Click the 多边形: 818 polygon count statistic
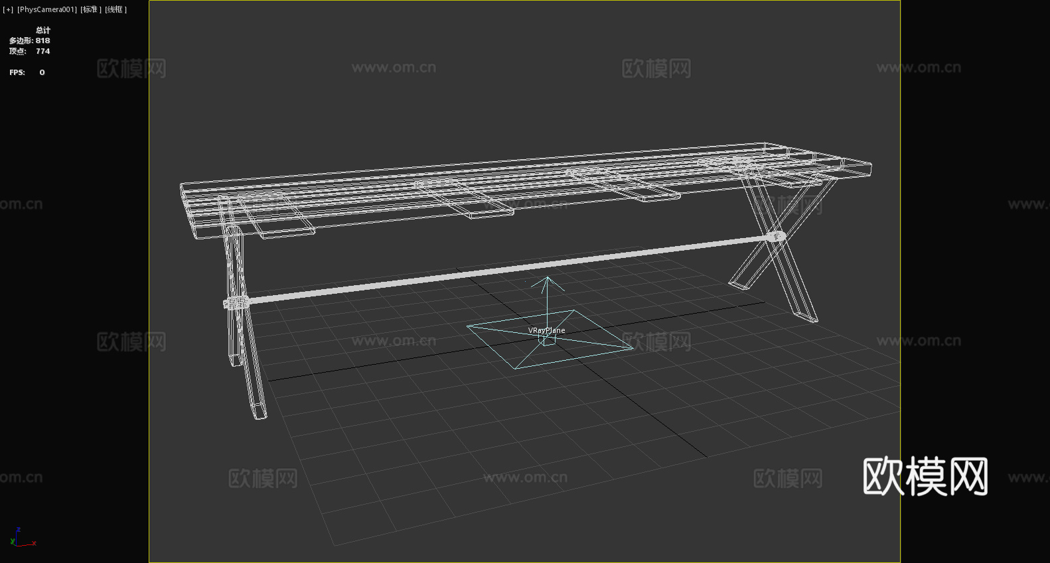 point(29,40)
